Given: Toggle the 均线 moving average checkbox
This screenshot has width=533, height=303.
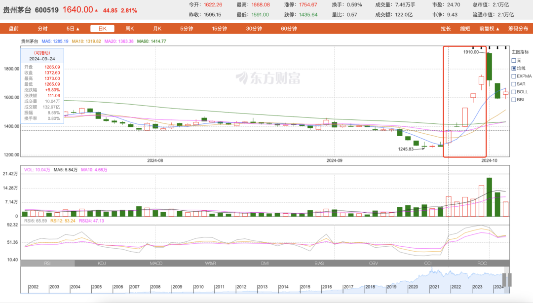Looking at the screenshot, I should tap(514, 69).
